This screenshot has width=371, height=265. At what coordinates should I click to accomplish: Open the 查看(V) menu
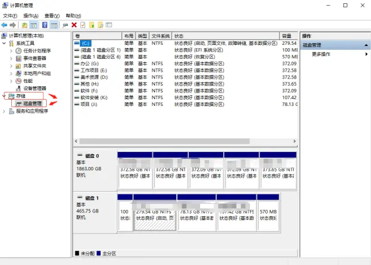[x=52, y=16]
